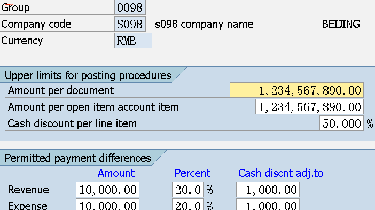Click the 'Company code' label

point(36,24)
